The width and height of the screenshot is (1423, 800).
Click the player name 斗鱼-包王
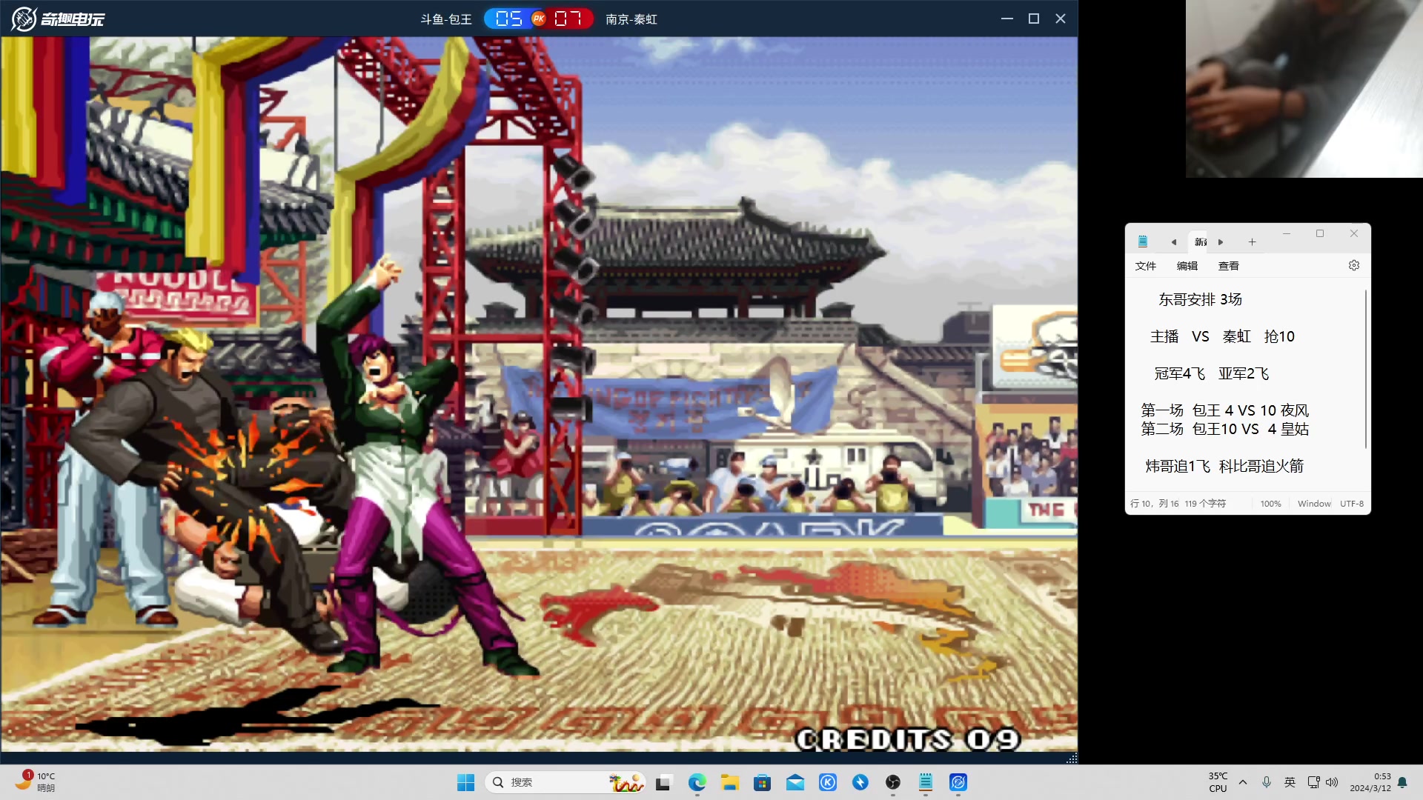[x=446, y=19]
